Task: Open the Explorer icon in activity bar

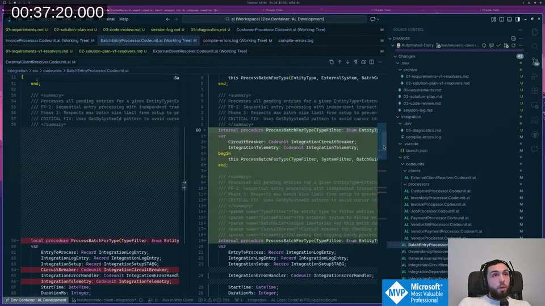Action: tap(535, 32)
